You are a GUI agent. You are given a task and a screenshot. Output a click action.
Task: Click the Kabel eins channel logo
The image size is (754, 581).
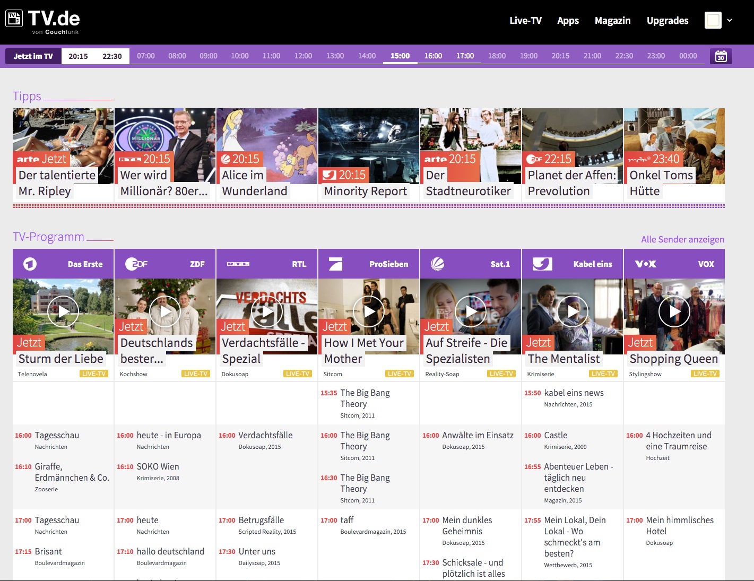[542, 264]
